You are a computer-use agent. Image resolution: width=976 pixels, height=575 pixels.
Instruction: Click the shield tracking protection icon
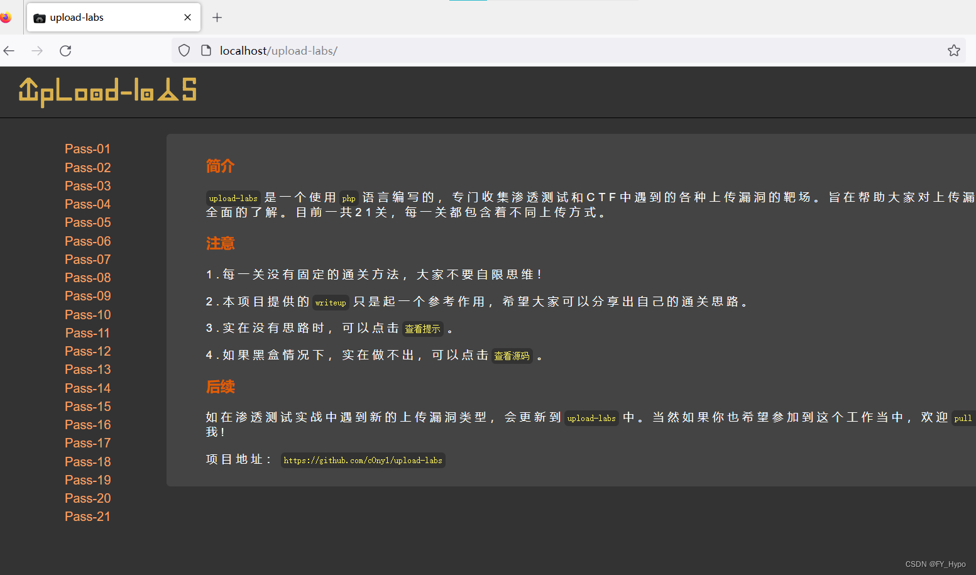pos(184,51)
